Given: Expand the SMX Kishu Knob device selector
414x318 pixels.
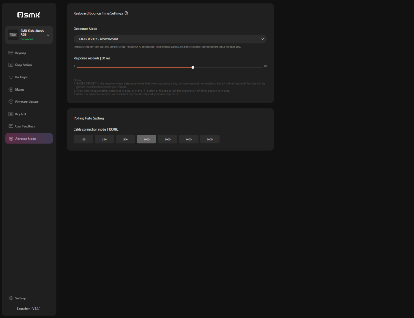Looking at the screenshot, I should (x=48, y=35).
